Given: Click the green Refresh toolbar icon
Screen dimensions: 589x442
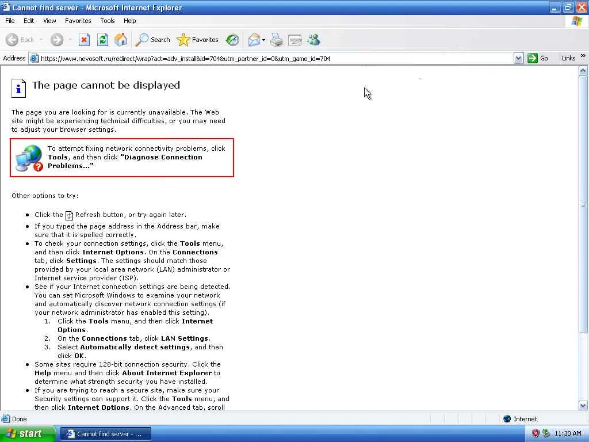Looking at the screenshot, I should [102, 40].
